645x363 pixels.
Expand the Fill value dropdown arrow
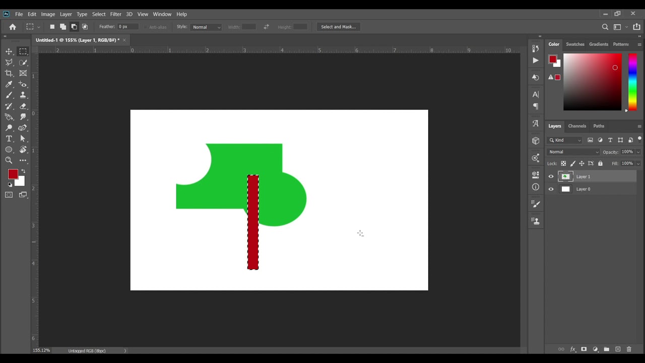638,163
